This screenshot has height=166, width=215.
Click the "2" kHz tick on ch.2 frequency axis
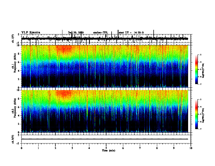pos(19,124)
